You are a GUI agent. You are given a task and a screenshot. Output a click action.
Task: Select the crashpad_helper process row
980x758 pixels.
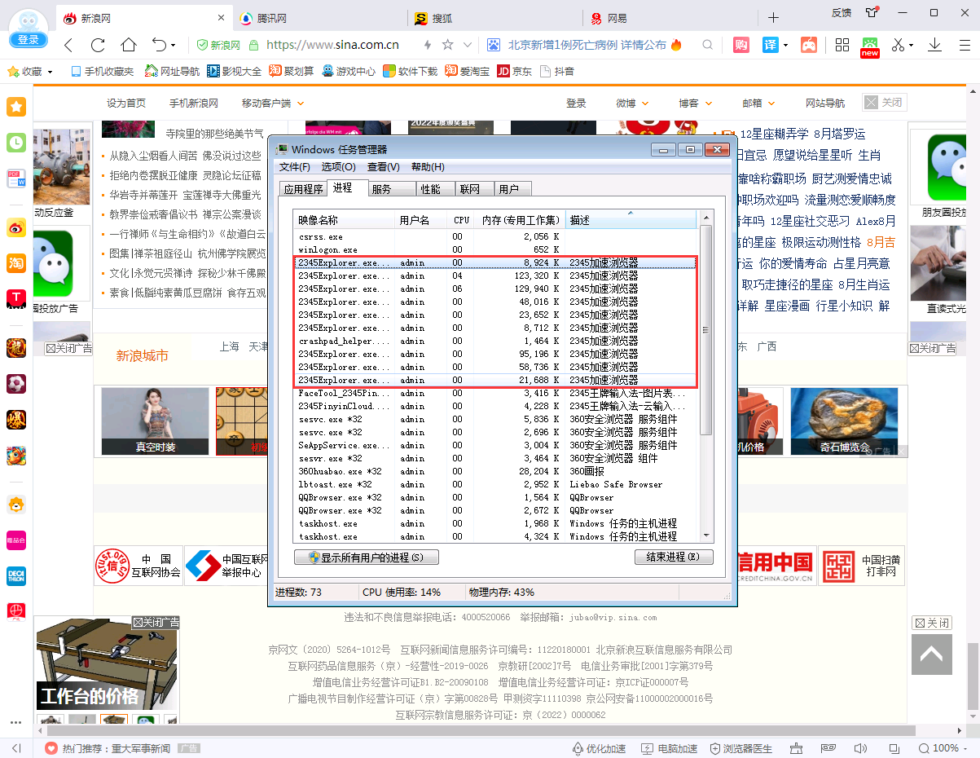tap(494, 341)
